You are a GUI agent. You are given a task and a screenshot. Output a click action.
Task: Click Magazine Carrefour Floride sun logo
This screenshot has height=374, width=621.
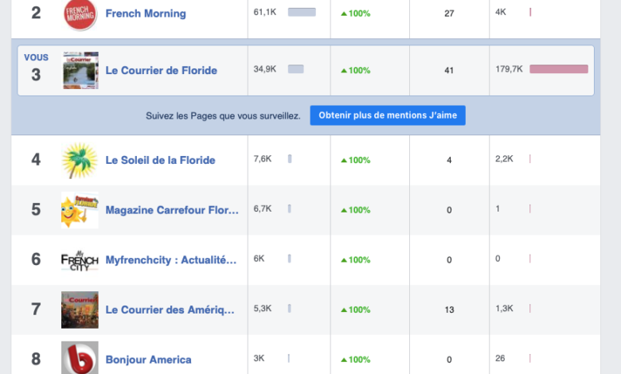click(x=80, y=210)
